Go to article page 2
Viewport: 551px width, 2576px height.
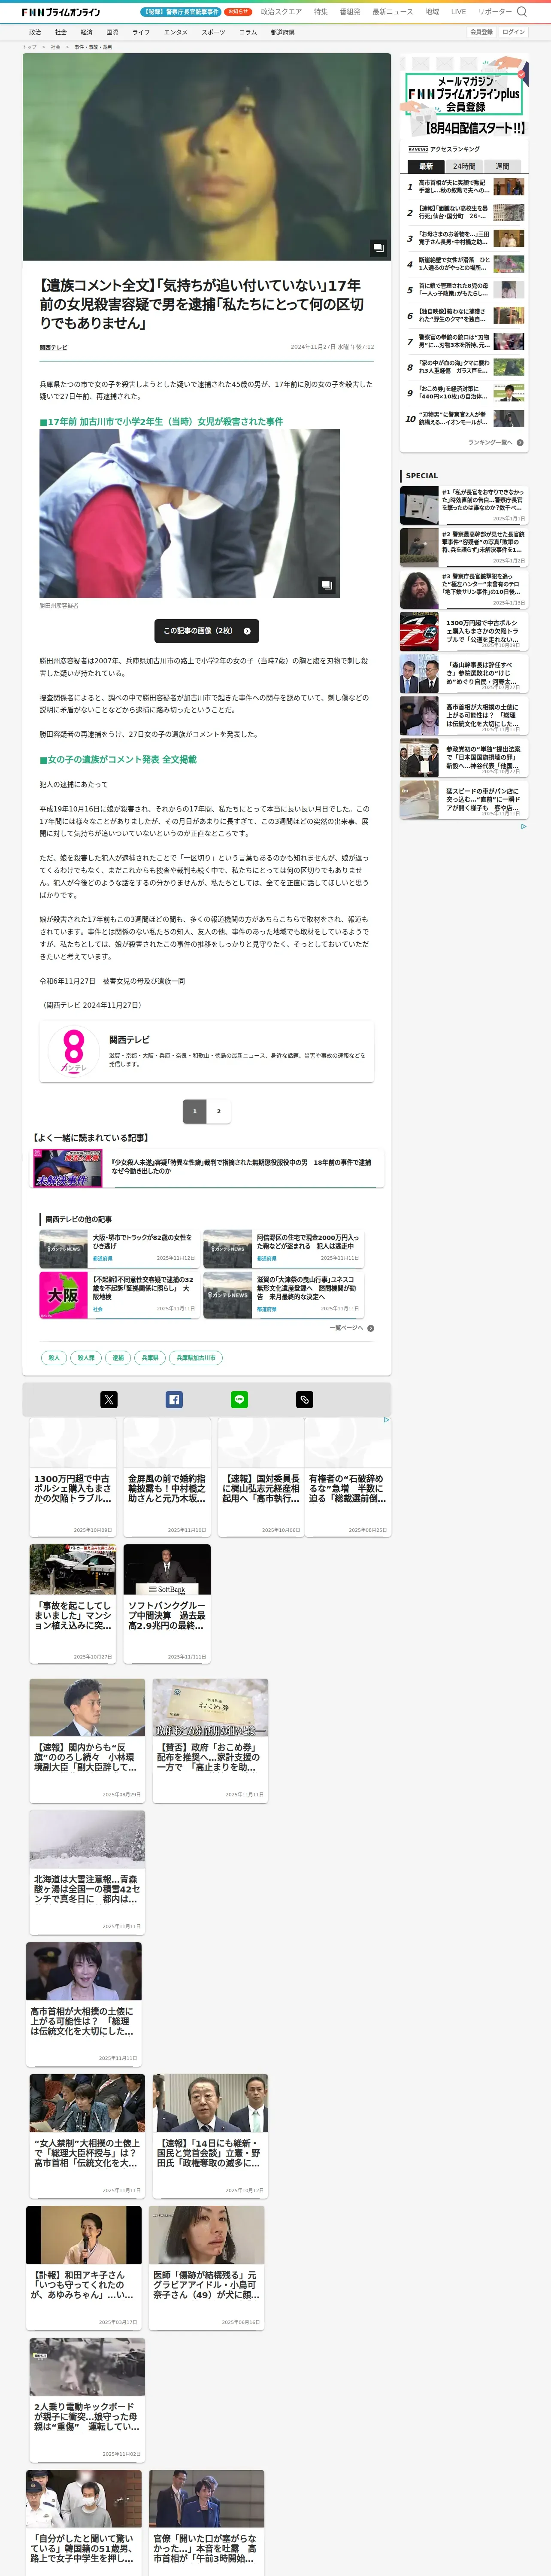(x=219, y=1111)
